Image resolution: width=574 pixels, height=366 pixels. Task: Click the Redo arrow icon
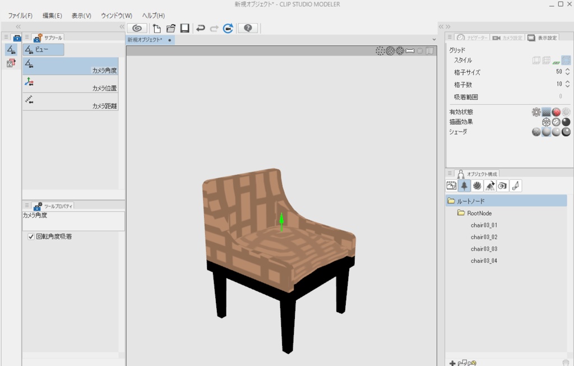214,28
